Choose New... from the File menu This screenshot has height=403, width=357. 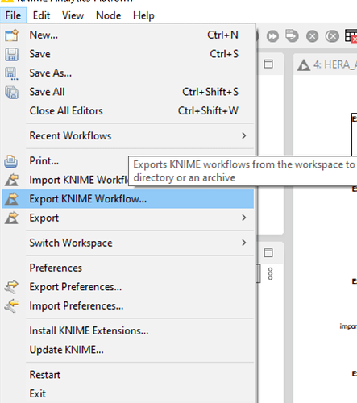127,35
